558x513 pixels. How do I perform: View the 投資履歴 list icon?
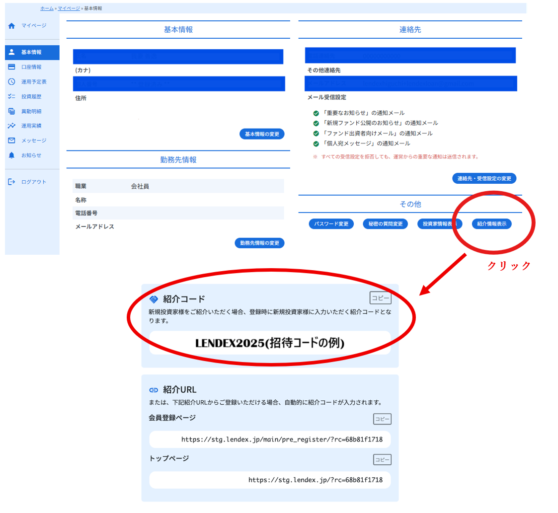pyautogui.click(x=11, y=96)
